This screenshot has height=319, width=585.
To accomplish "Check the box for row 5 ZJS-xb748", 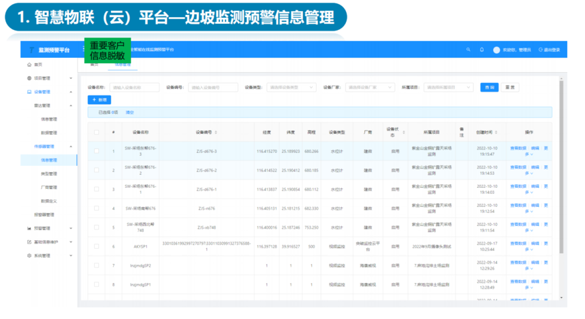I will [x=96, y=227].
